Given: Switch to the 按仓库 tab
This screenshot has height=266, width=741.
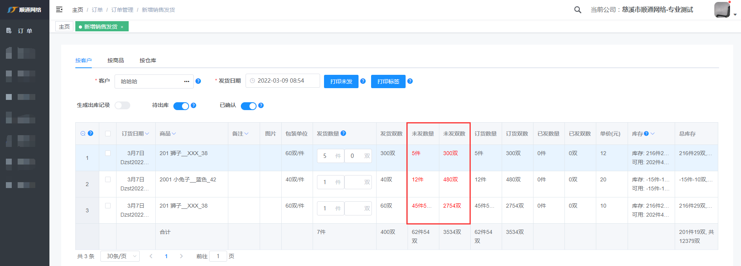Looking at the screenshot, I should point(147,60).
